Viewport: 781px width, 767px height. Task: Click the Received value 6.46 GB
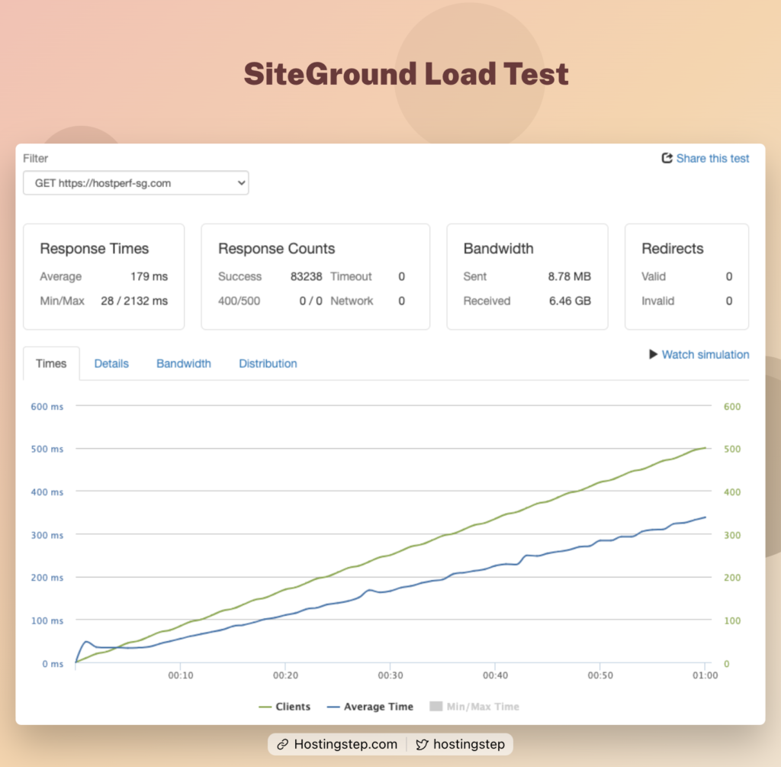570,301
